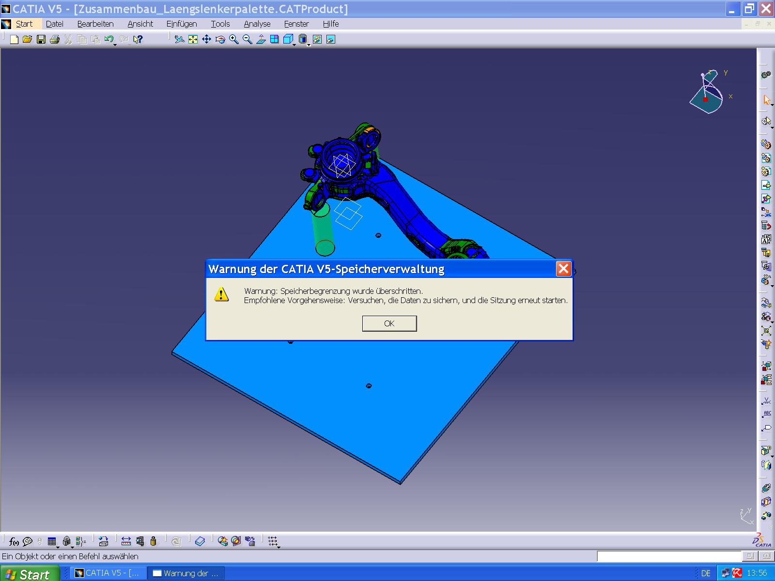775x581 pixels.
Task: Open the Fenster menu
Action: 296,24
